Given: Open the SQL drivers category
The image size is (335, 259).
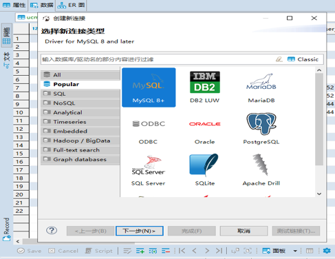Looking at the screenshot, I should pyautogui.click(x=80, y=94).
